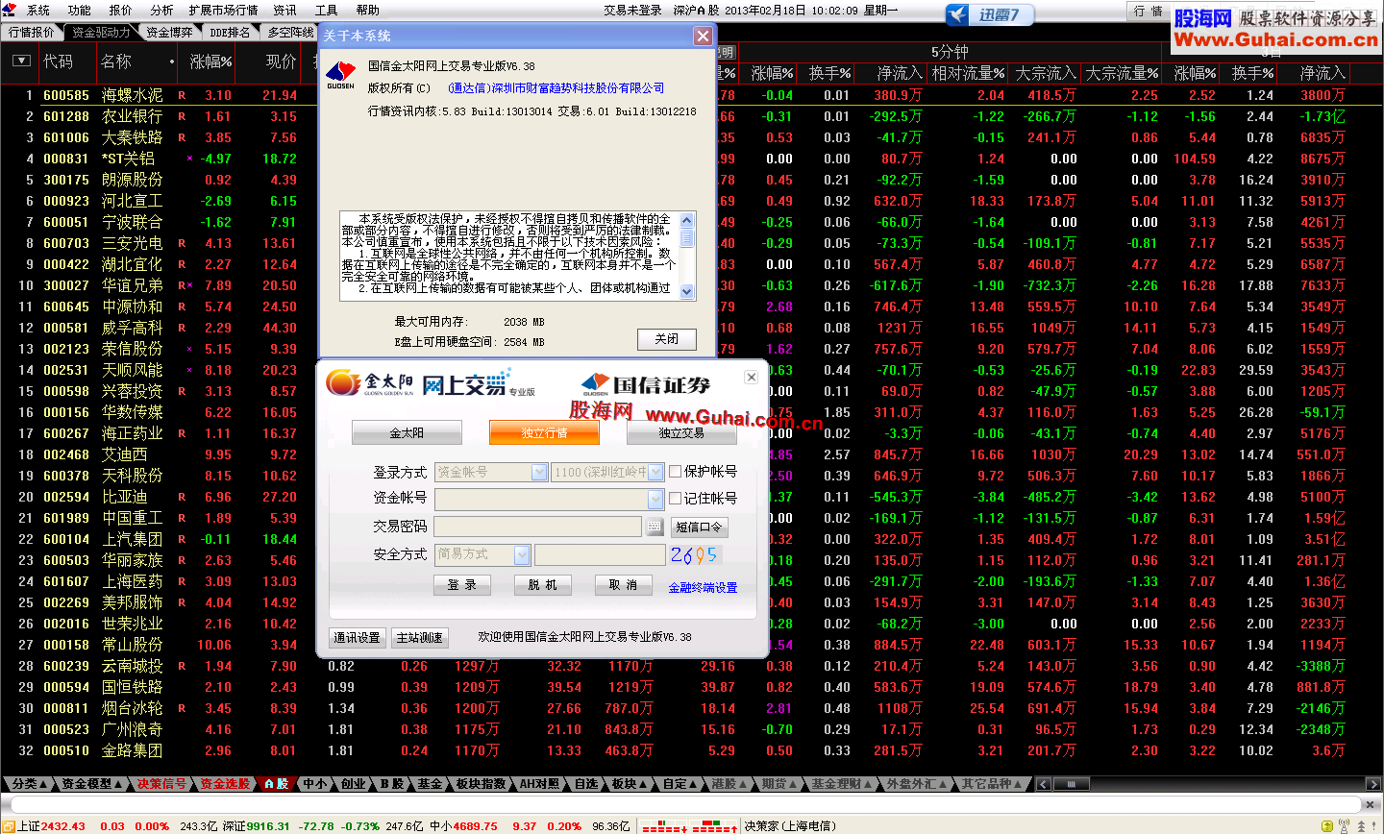The width and height of the screenshot is (1384, 834).
Task: Click the red-green market breadth indicator in status bar
Action: point(689,826)
